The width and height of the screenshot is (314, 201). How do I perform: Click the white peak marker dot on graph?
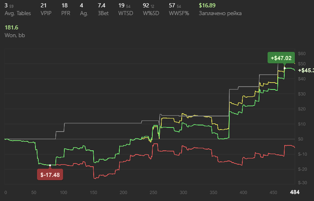point(285,68)
